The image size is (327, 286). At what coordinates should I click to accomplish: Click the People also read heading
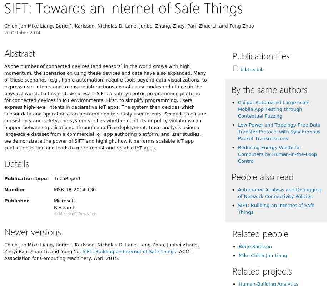[x=263, y=177]
